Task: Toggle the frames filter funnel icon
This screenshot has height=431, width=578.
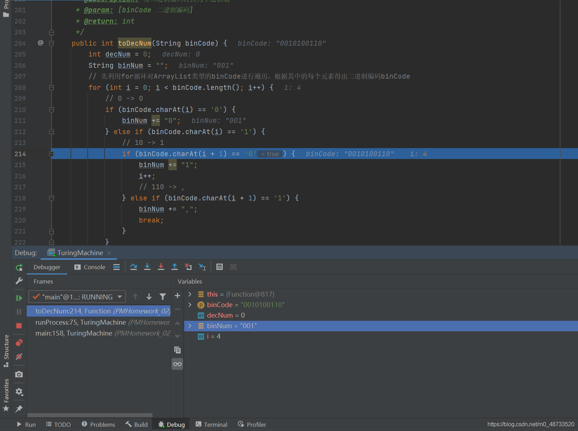Action: [x=163, y=297]
